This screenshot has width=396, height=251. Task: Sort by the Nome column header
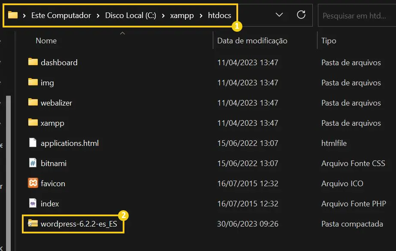coord(46,41)
